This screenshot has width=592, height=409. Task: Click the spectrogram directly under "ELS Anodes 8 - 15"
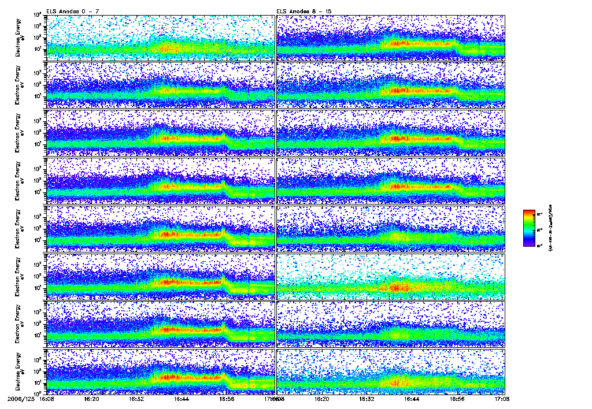pos(391,38)
